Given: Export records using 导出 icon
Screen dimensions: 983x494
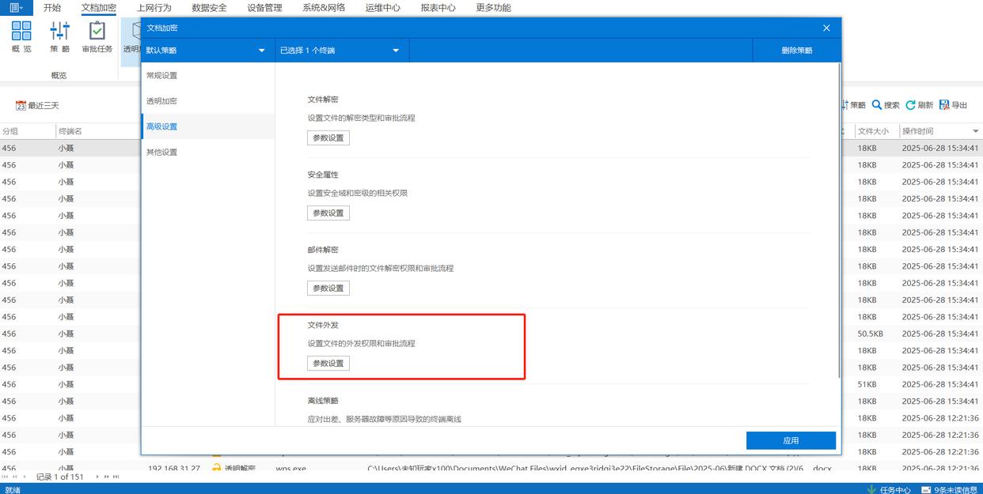Looking at the screenshot, I should click(x=944, y=105).
